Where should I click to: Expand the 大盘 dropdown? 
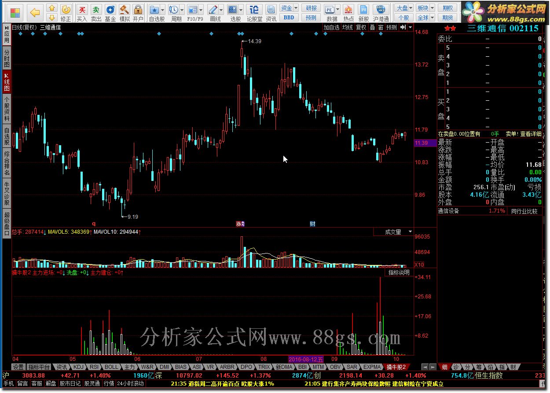click(x=411, y=8)
